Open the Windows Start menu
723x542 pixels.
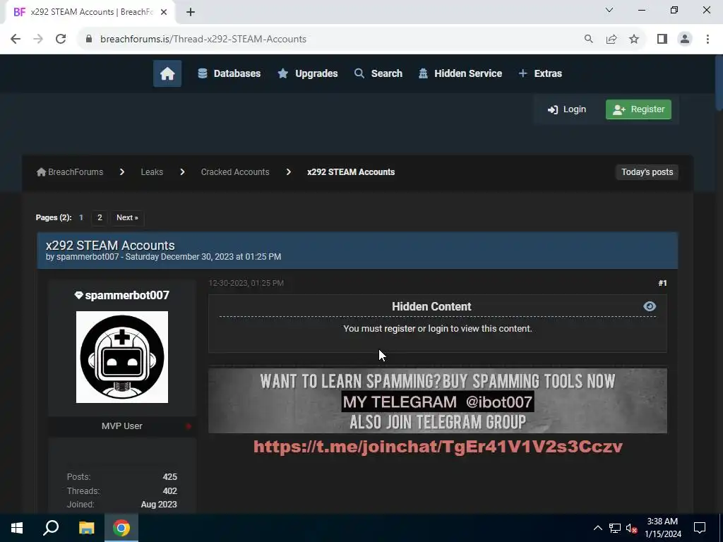pyautogui.click(x=17, y=528)
